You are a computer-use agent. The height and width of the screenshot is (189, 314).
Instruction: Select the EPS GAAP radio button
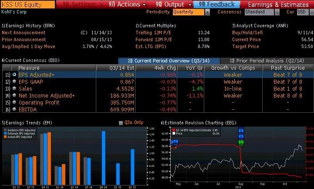pyautogui.click(x=14, y=81)
